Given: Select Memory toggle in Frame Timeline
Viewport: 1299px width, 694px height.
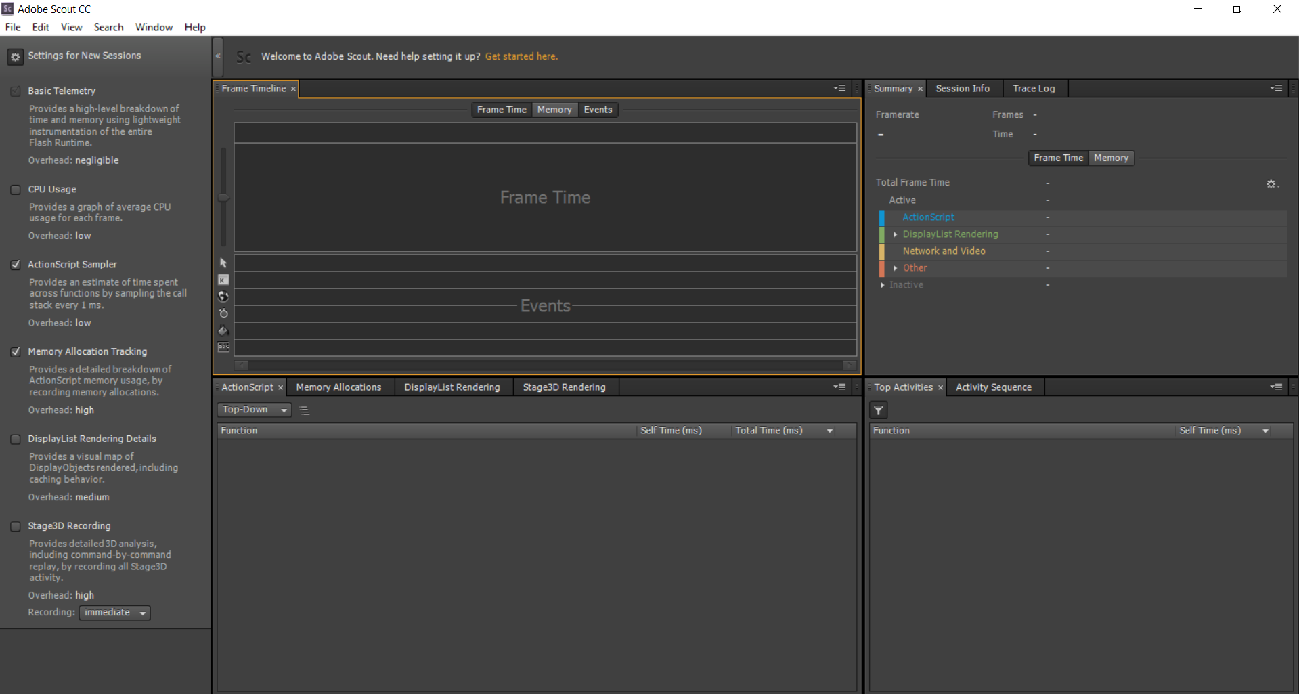Looking at the screenshot, I should pyautogui.click(x=554, y=110).
